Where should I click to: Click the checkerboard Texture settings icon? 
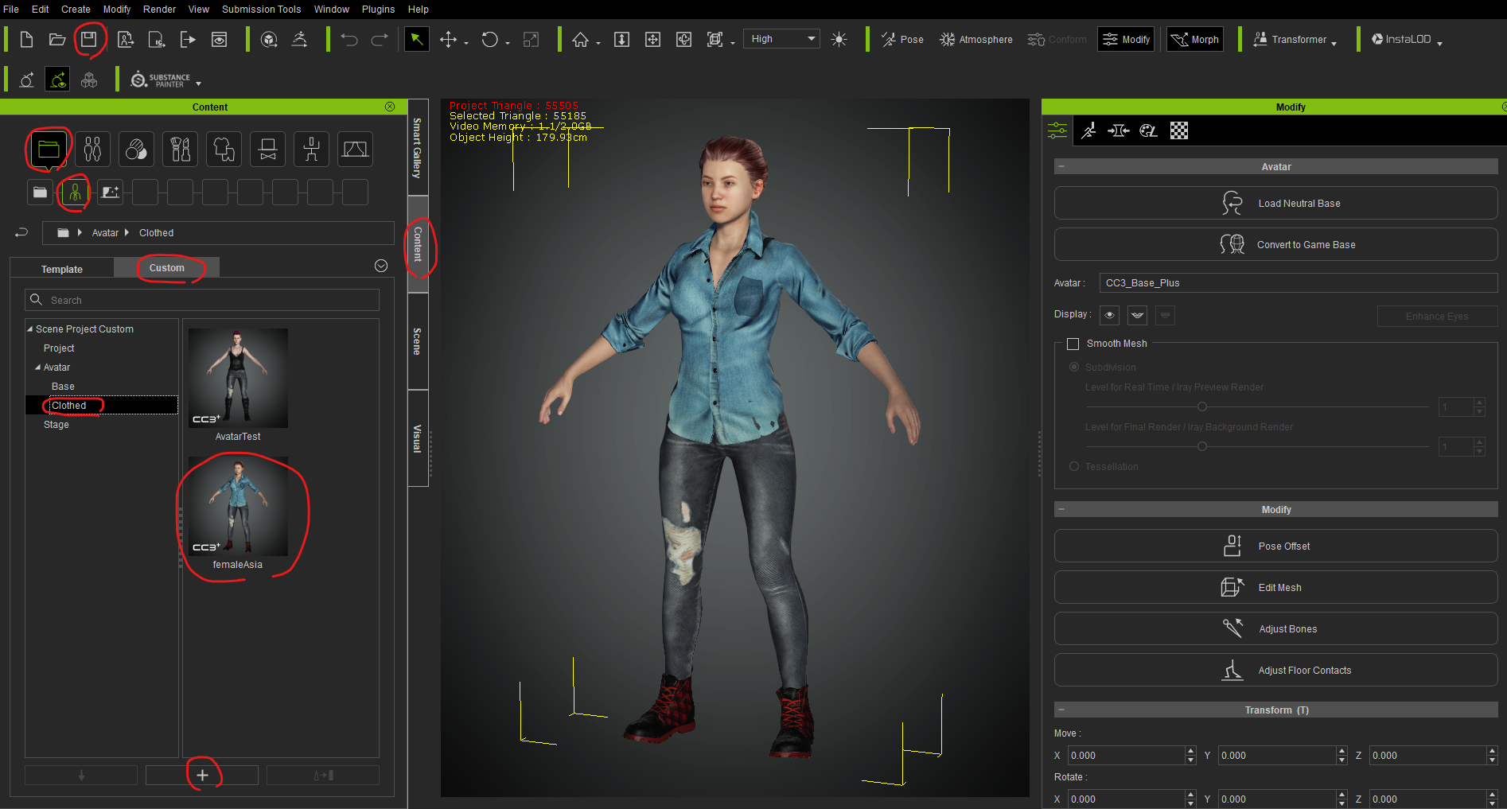tap(1179, 130)
